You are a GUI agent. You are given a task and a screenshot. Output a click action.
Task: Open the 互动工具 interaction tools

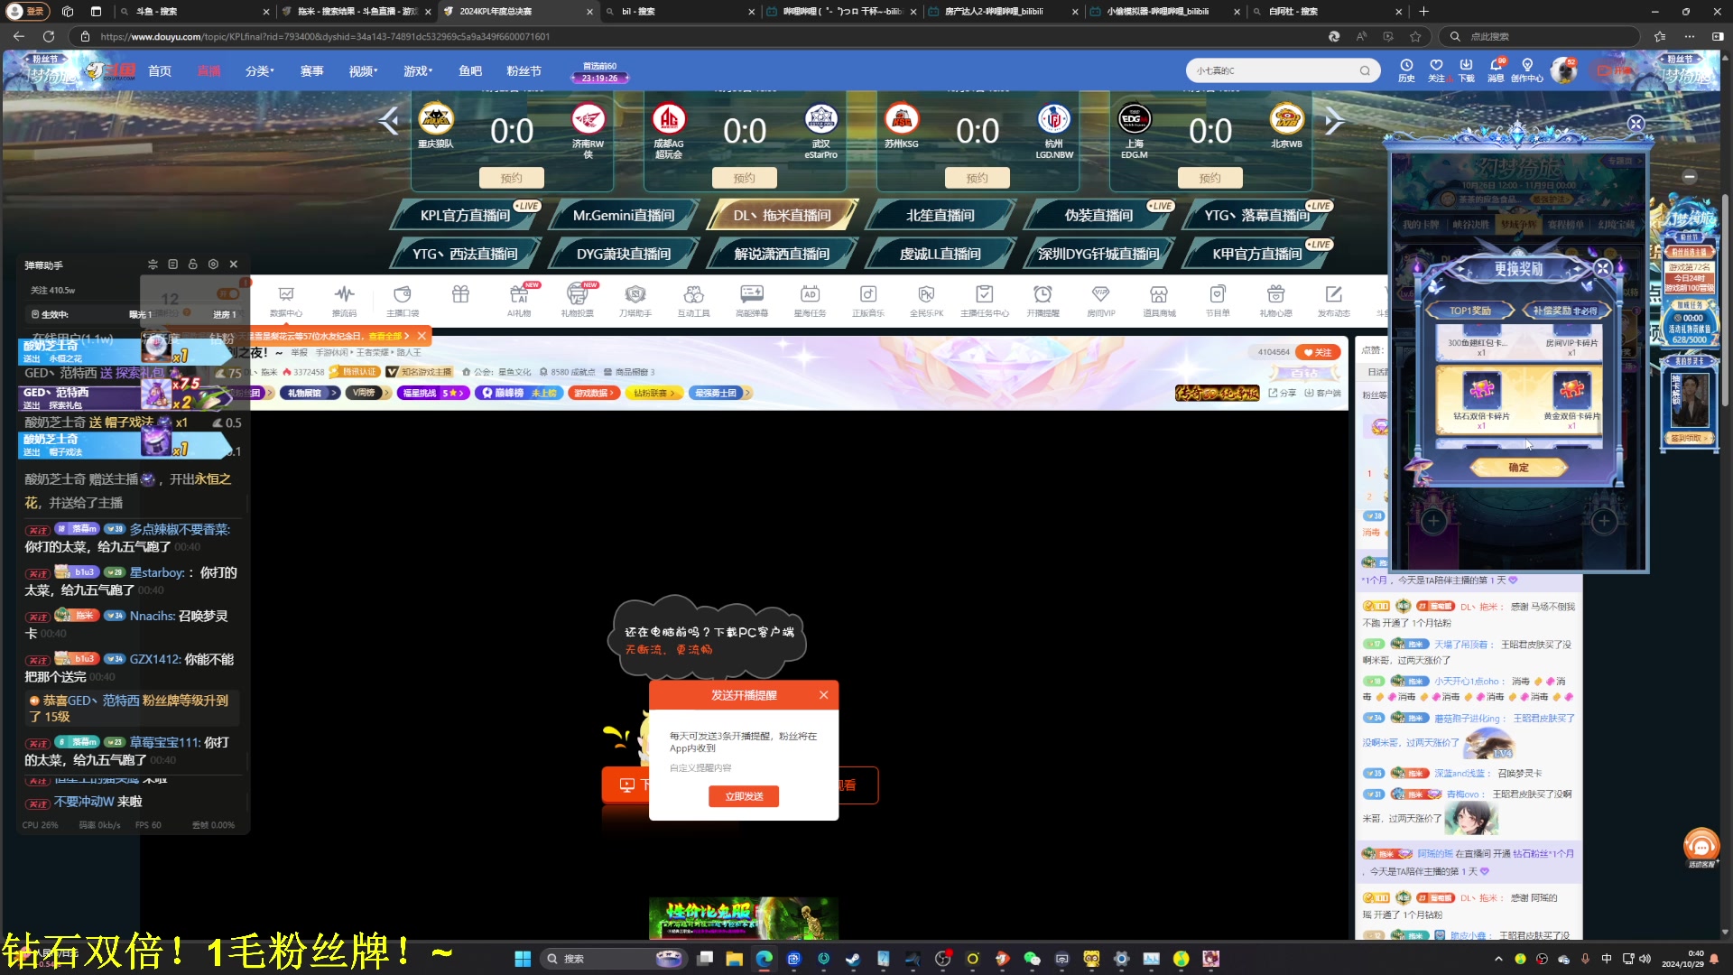click(694, 301)
